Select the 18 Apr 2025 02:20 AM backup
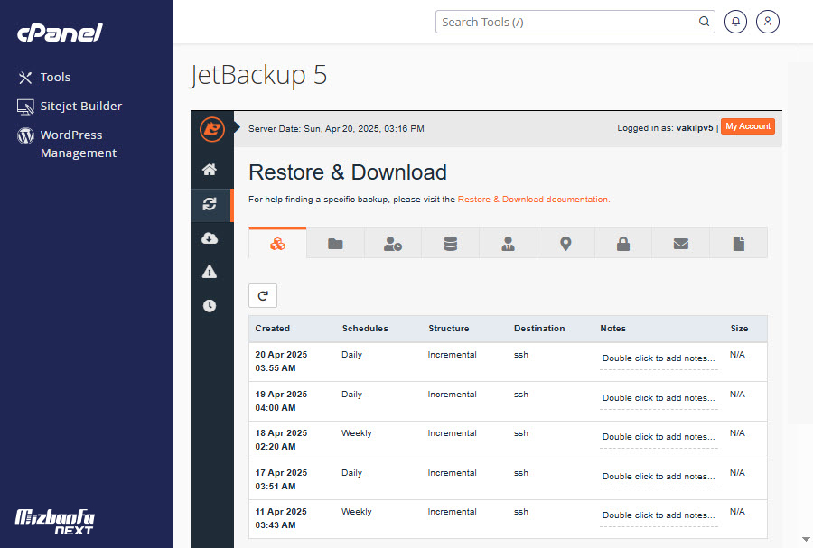This screenshot has width=813, height=548. point(508,441)
